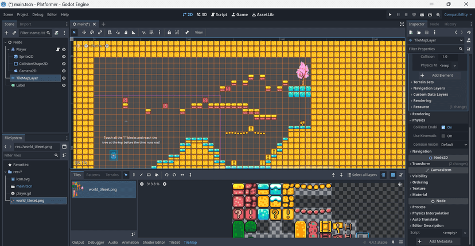Image resolution: width=475 pixels, height=246 pixels.
Task: Click the Run Current Scene icon
Action: point(422,14)
